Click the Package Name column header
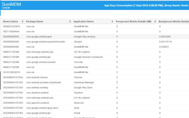Screen dimensions: 189x118 35,22
